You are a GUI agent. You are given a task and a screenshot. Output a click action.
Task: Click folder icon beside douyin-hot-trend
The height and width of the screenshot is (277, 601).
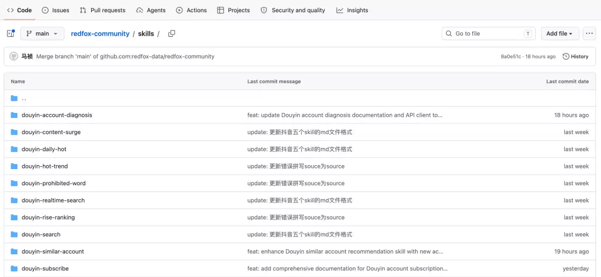[x=14, y=166]
